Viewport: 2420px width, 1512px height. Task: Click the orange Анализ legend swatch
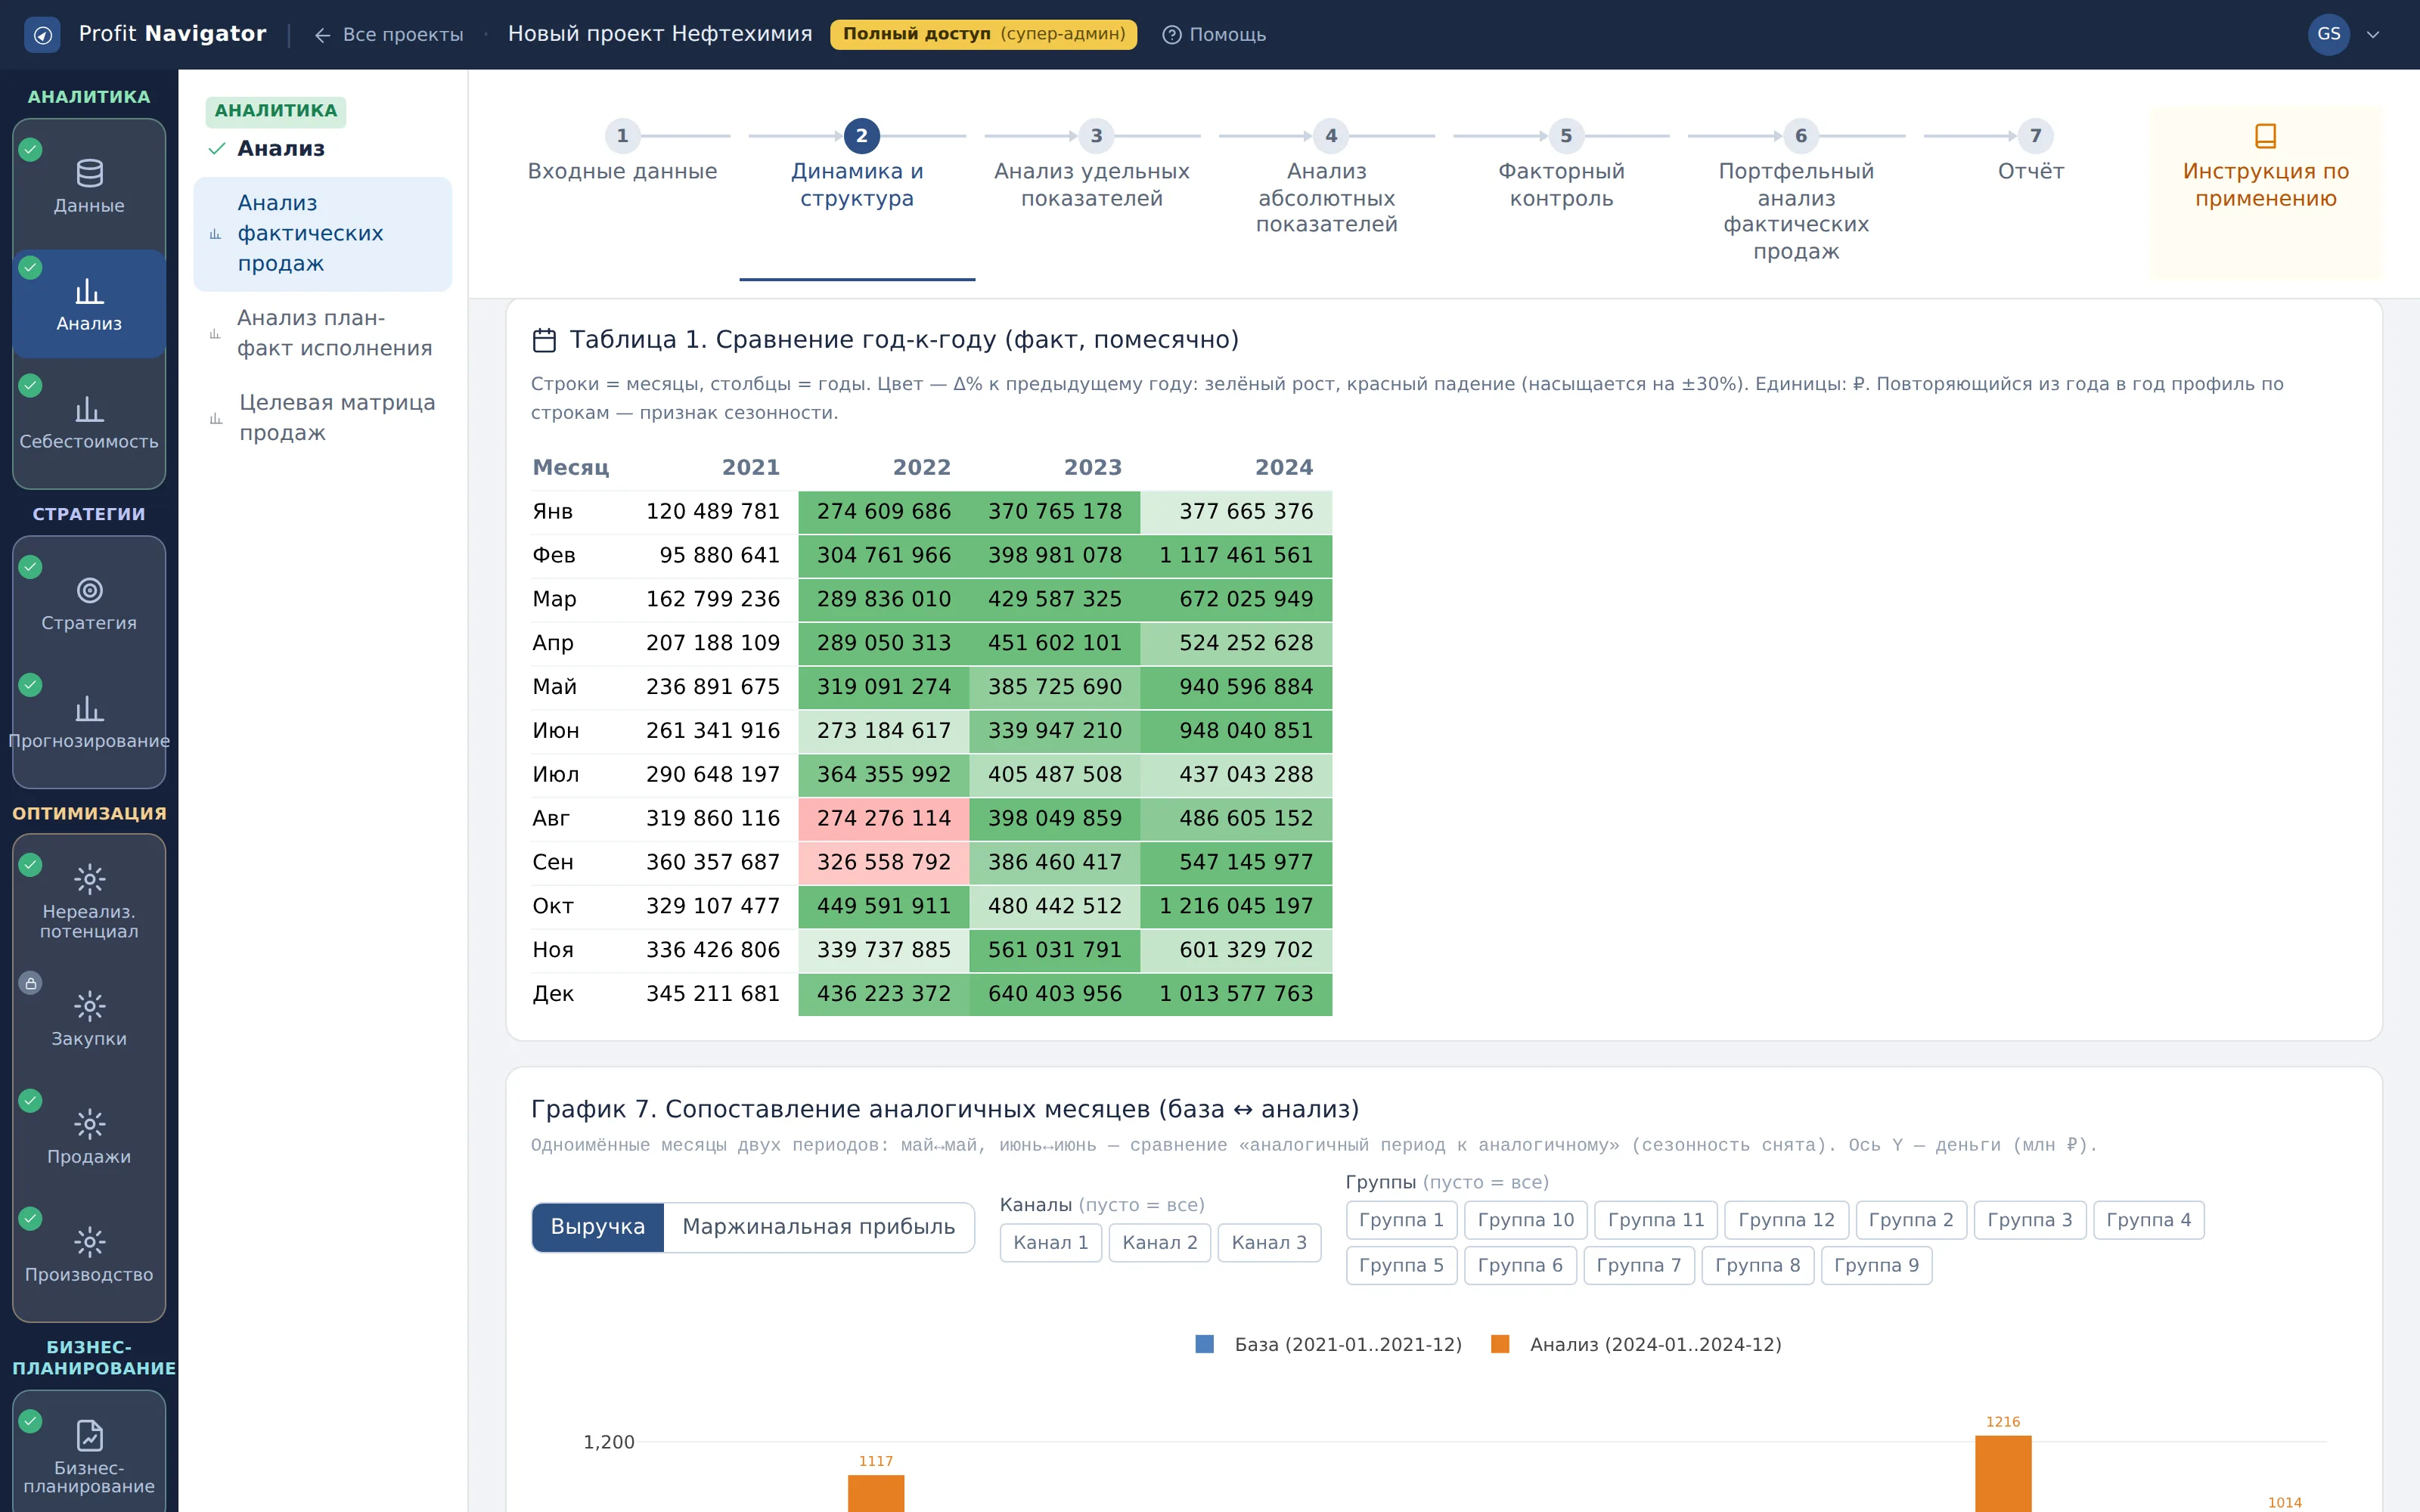click(x=1499, y=1344)
